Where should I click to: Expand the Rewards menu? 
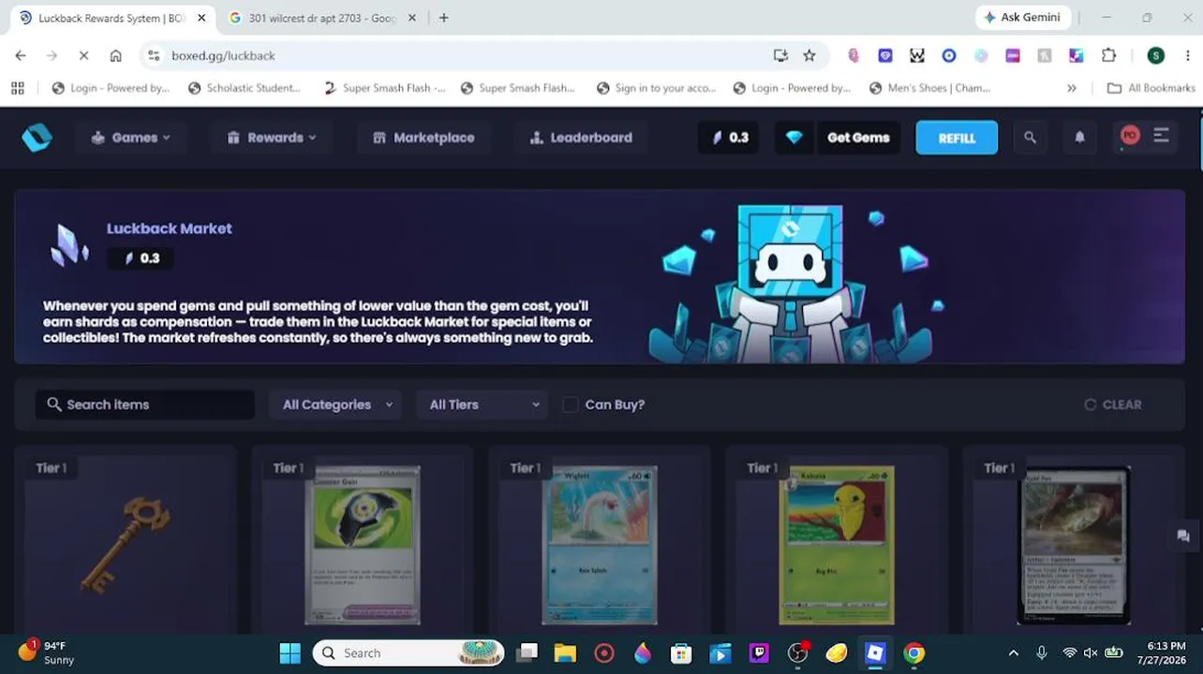click(x=272, y=138)
